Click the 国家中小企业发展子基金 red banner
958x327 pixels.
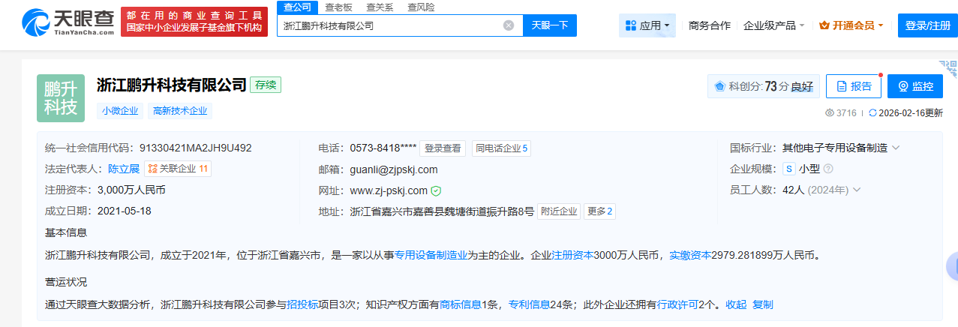194,22
